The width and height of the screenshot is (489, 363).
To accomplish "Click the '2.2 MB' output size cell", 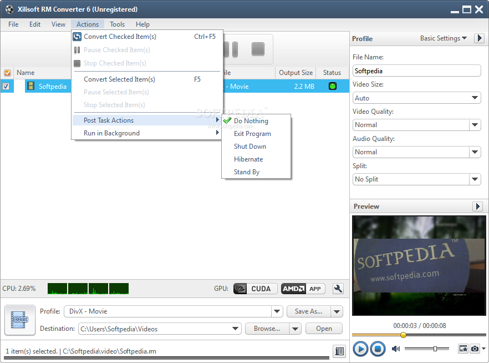I will click(x=304, y=87).
